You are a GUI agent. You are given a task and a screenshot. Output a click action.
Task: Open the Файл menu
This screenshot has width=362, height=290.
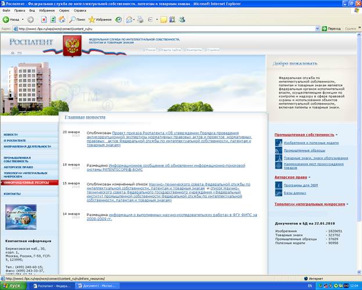pyautogui.click(x=6, y=10)
